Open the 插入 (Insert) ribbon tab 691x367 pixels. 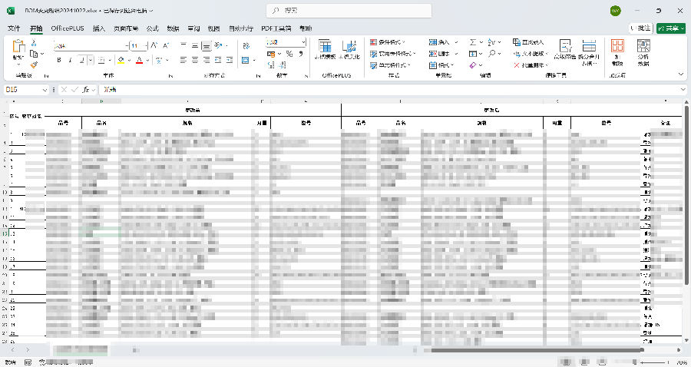tap(99, 28)
